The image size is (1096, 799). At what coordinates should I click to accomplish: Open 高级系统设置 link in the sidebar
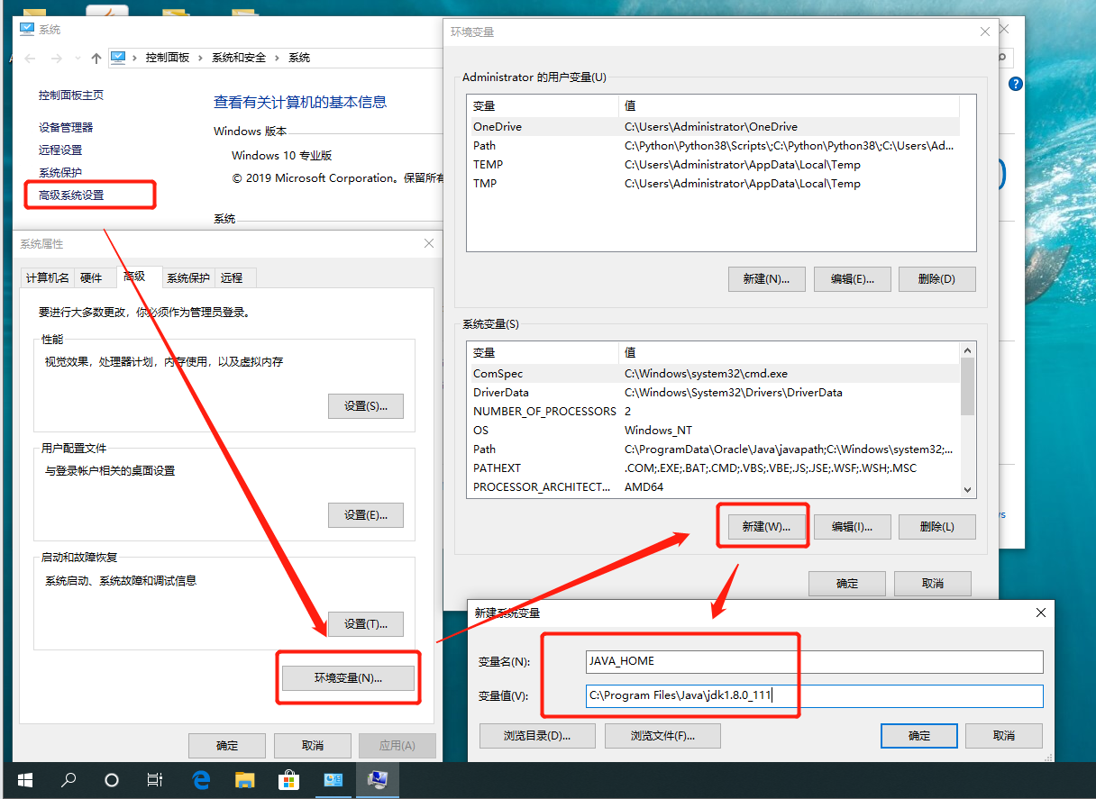(71, 195)
